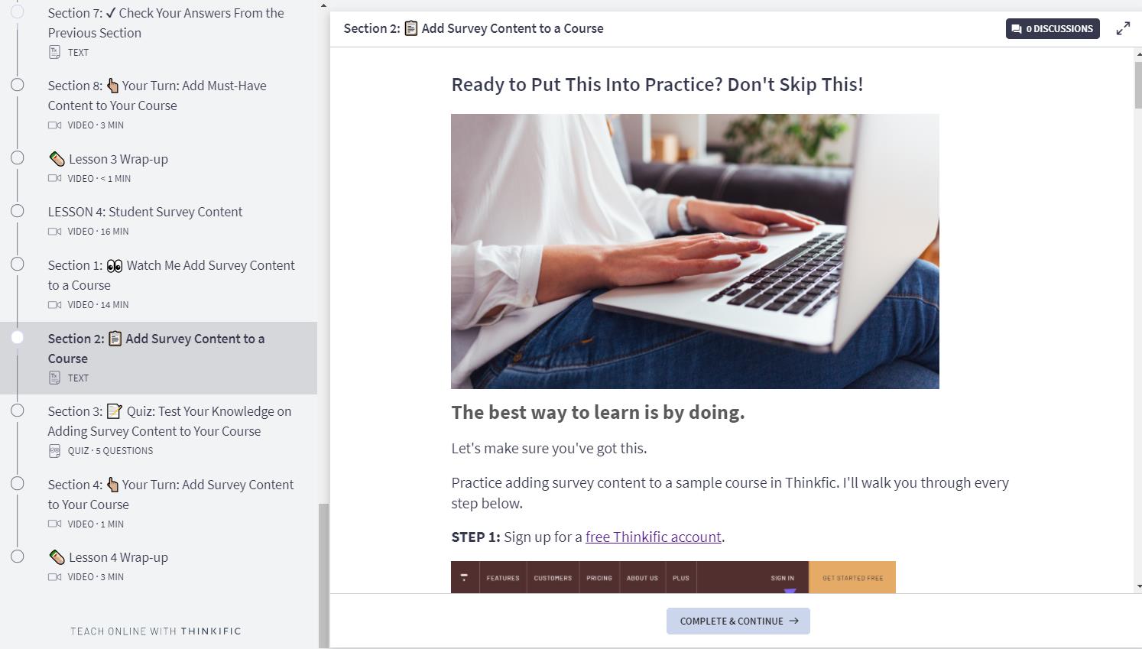Expand lesson view to fullscreen

1123,29
